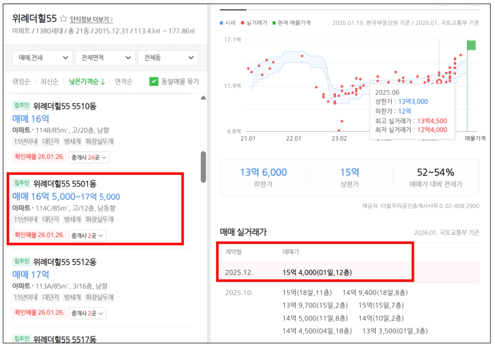Sort listings by 최신순
Screen dimensions: 495x348
49,82
